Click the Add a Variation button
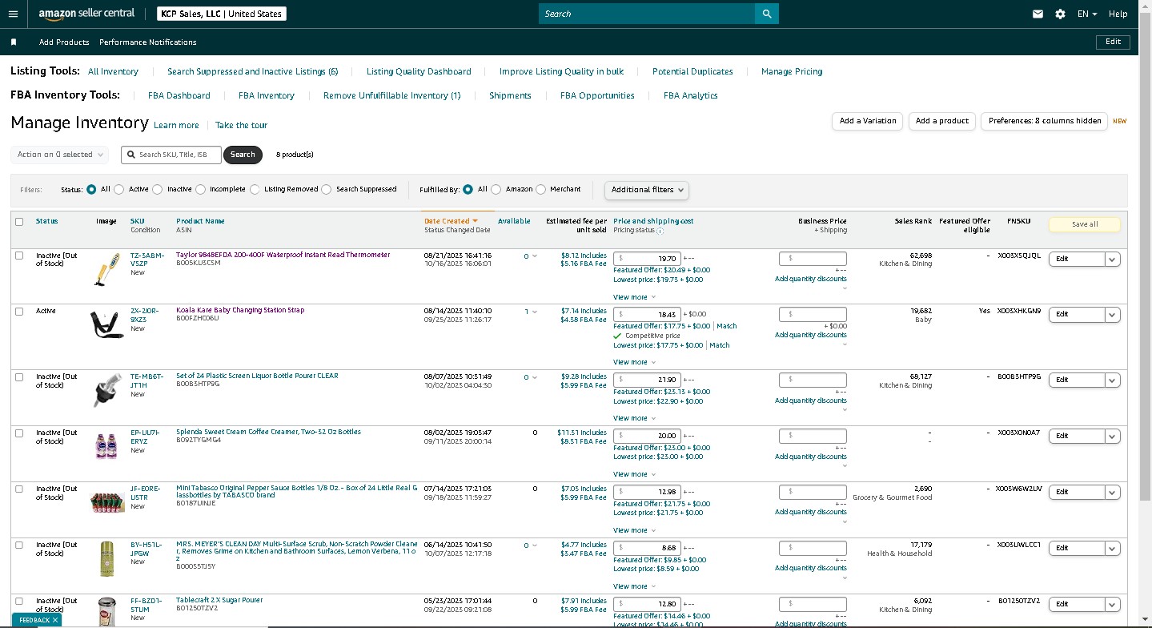The image size is (1152, 628). 868,121
